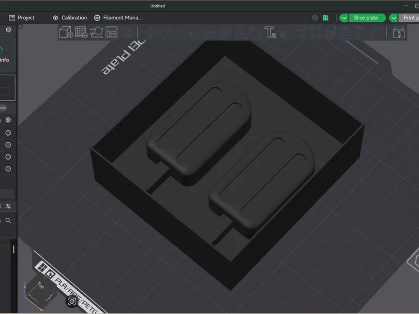This screenshot has width=419, height=314.
Task: Collapse the sidebar with the small eye icon
Action: [x=20, y=27]
